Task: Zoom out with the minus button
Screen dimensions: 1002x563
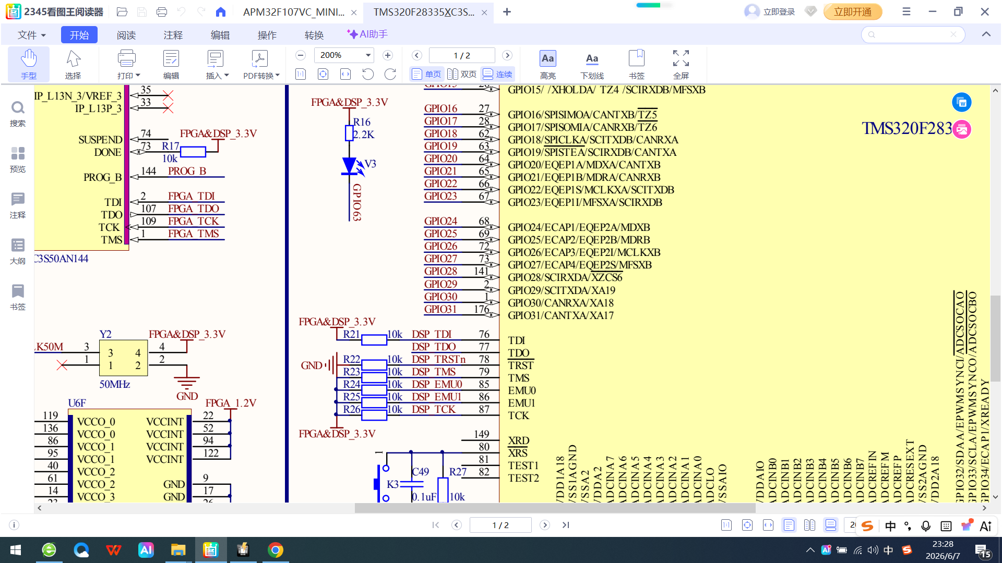Action: coord(301,55)
